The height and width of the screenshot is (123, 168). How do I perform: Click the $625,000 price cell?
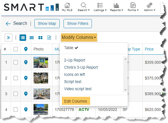(153, 109)
